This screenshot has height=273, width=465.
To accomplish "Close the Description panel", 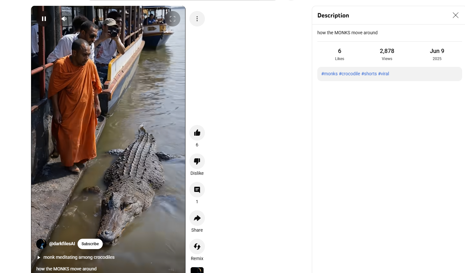I will (x=455, y=15).
